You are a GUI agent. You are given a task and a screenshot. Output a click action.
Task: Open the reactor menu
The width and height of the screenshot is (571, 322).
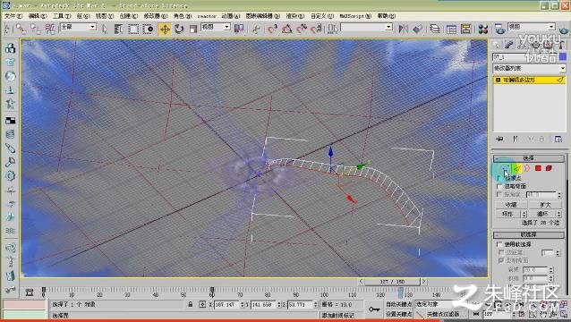207,16
